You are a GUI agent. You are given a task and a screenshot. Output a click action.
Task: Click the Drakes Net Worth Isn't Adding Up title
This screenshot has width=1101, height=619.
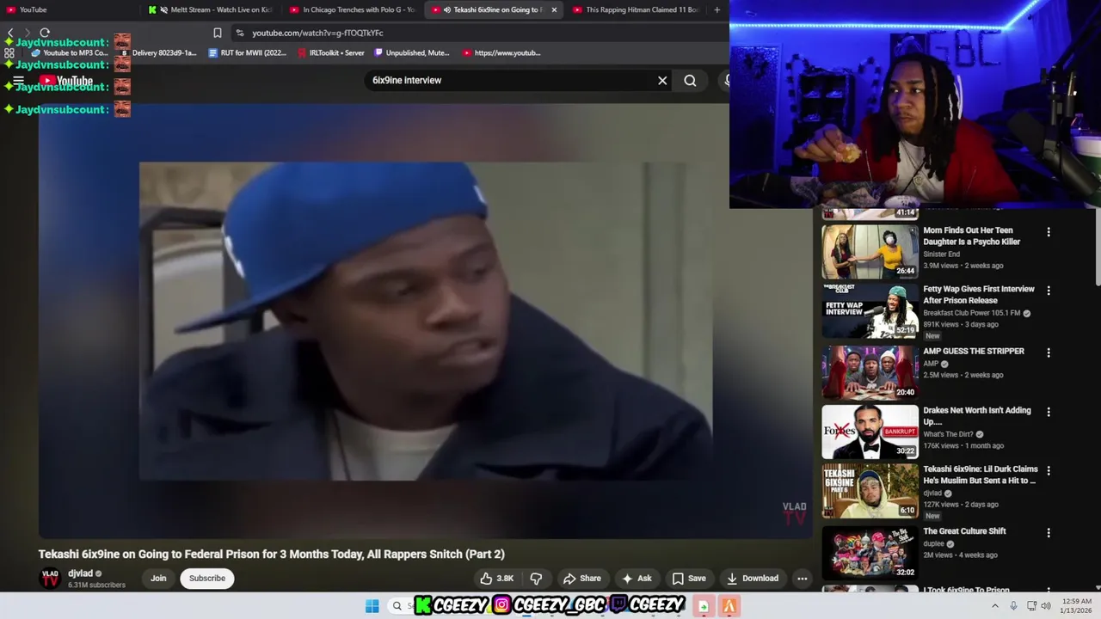pyautogui.click(x=977, y=416)
